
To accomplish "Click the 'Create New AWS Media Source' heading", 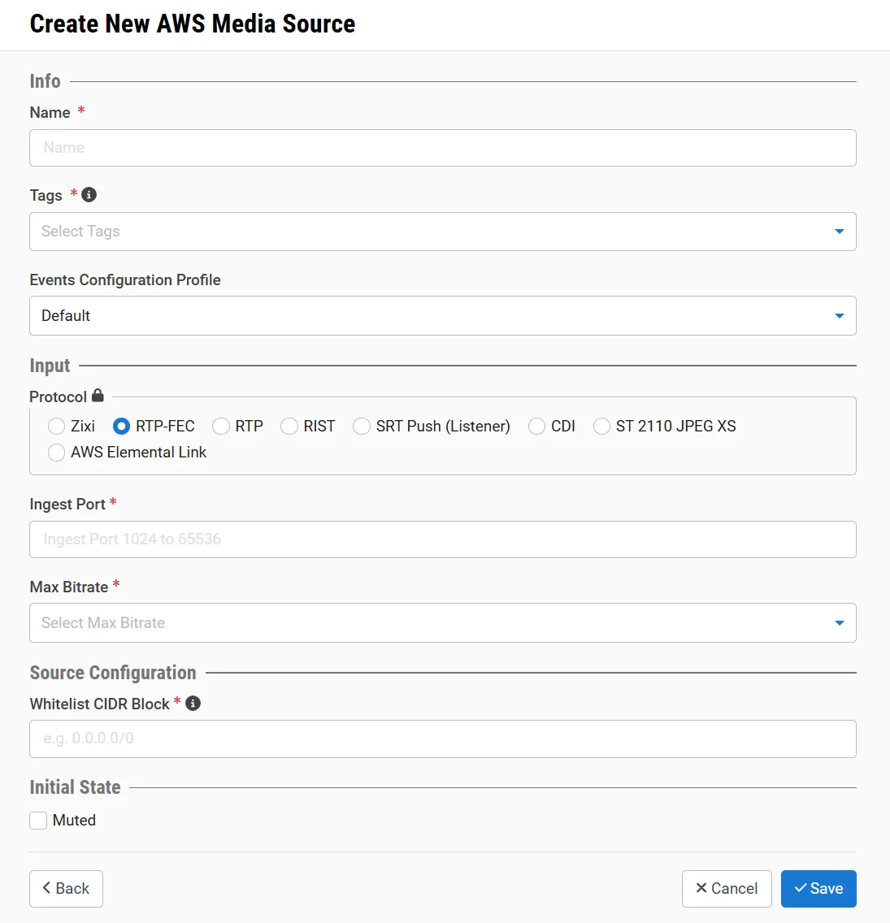I will (x=193, y=24).
